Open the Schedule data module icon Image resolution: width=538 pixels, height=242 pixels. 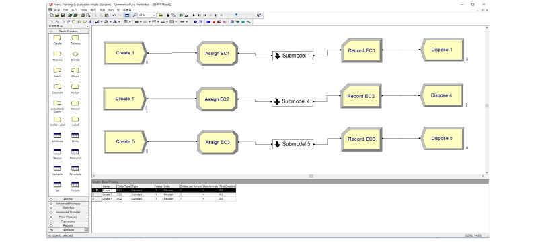click(x=75, y=168)
